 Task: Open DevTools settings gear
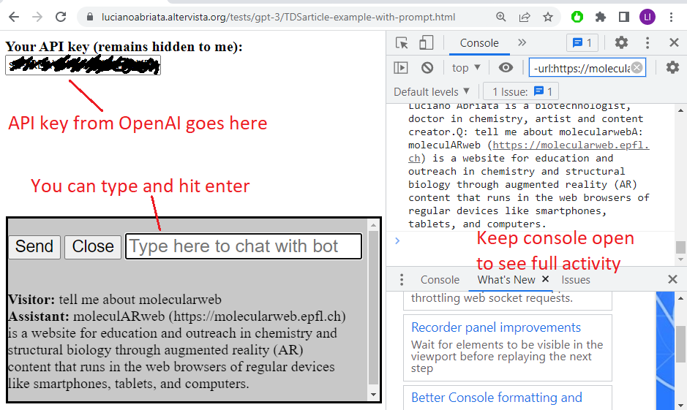pos(621,42)
